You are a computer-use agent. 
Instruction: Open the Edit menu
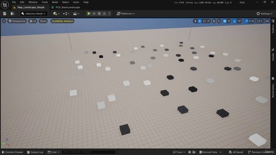pyautogui.click(x=22, y=2)
